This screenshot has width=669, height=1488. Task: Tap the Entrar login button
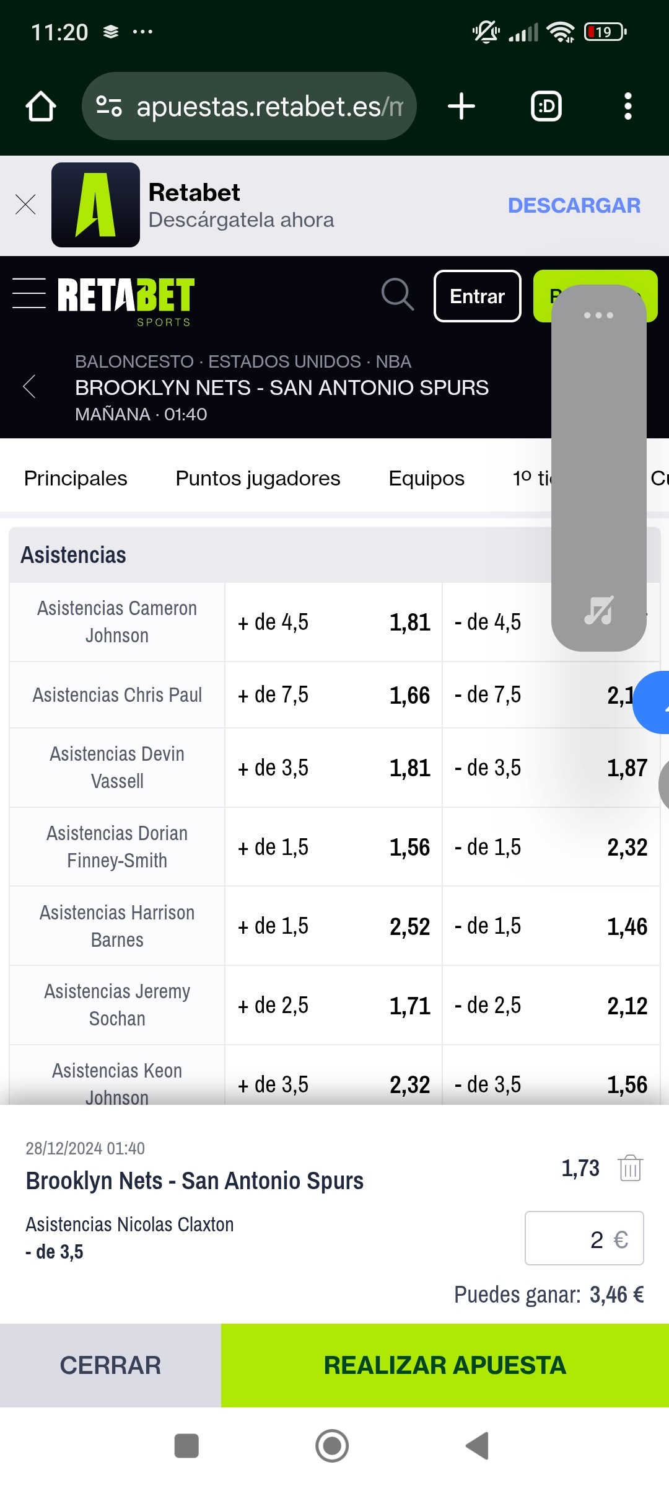478,296
